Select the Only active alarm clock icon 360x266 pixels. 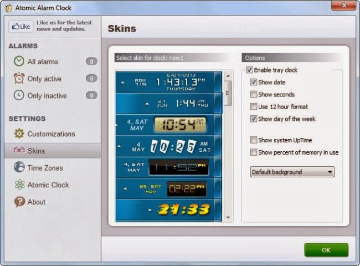coord(19,78)
